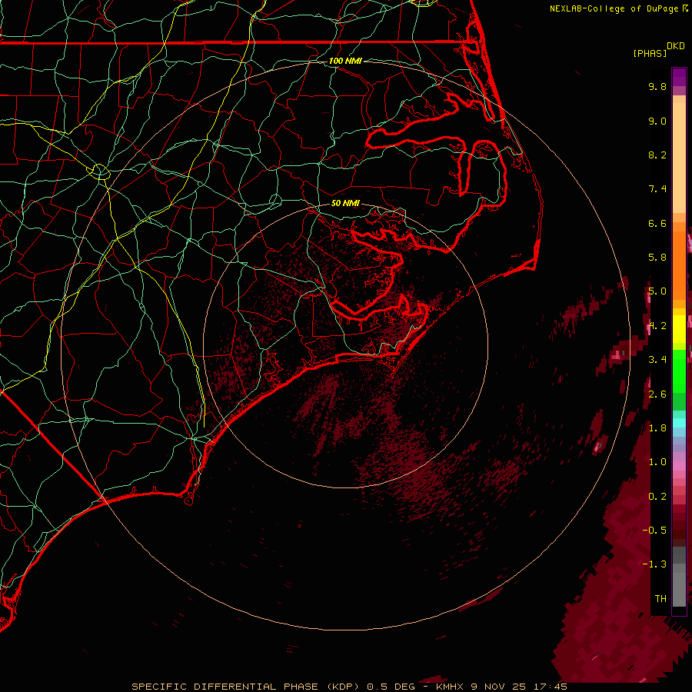
Task: Pick the orange segment of the color bar
Action: tap(679, 266)
